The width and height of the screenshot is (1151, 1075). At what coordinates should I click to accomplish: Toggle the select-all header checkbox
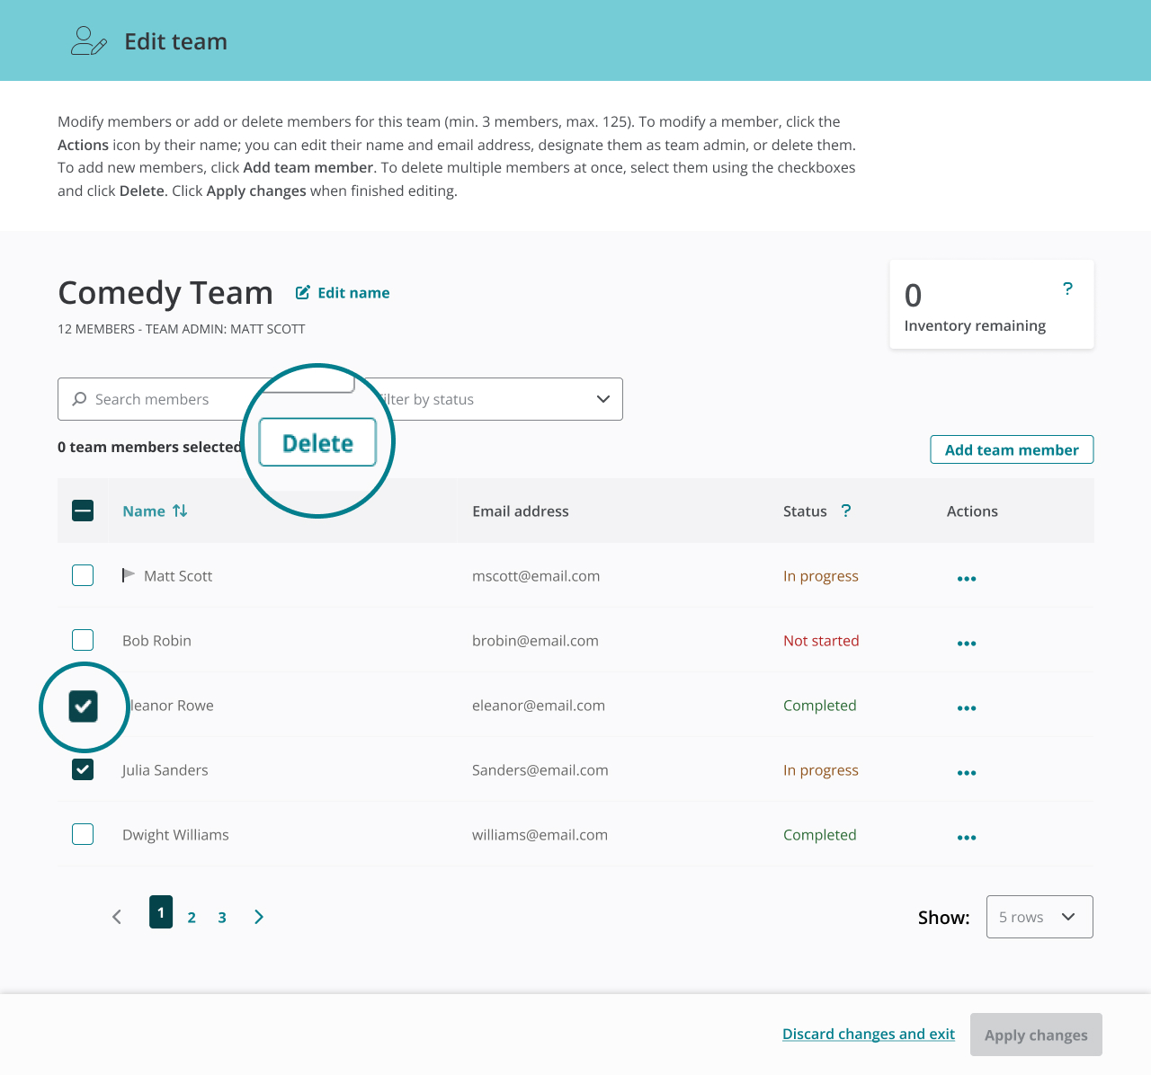[x=83, y=511]
